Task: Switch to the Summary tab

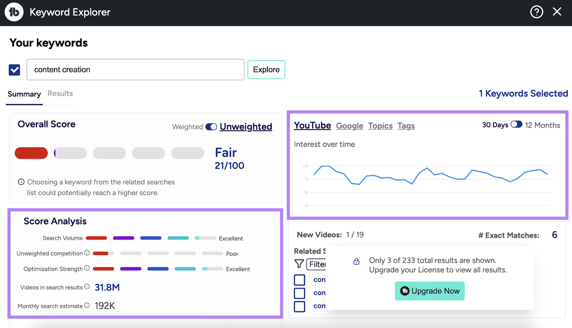Action: [24, 94]
